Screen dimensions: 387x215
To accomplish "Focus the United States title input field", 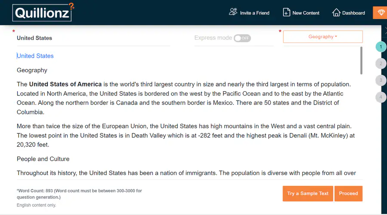I will 93,38.
